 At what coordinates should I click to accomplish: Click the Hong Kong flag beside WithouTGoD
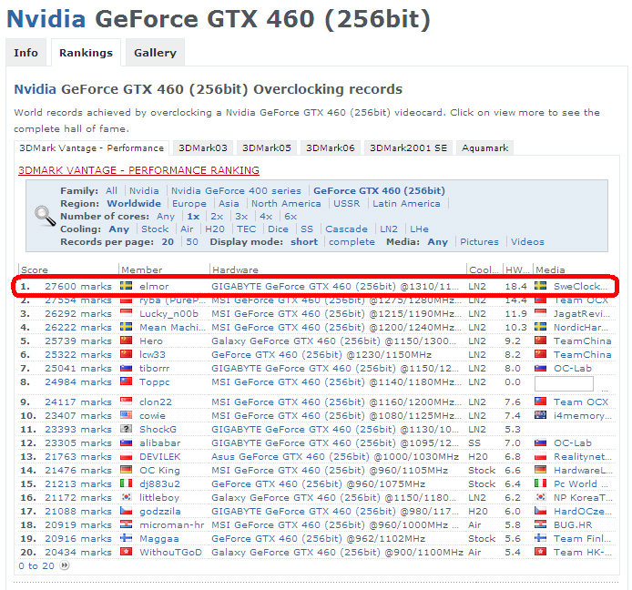pos(127,553)
